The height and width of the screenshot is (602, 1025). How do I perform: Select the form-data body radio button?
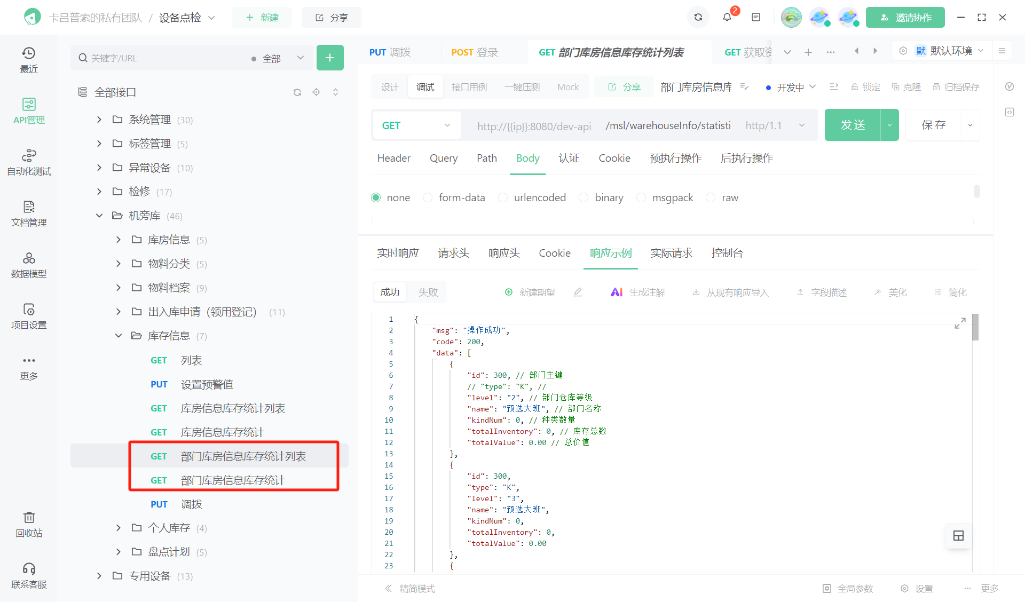pos(428,197)
